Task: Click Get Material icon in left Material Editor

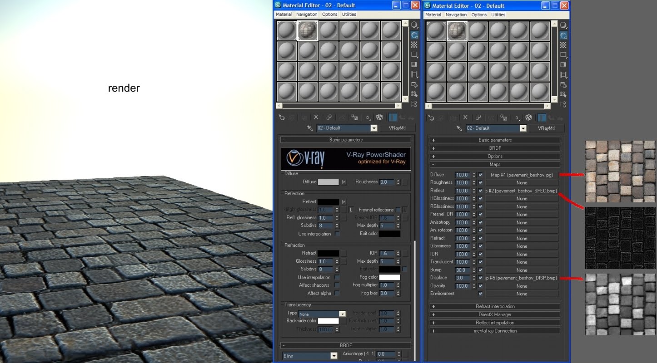Action: click(x=281, y=118)
